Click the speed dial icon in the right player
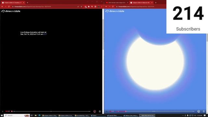The width and height of the screenshot is (208, 117). [x=199, y=111]
